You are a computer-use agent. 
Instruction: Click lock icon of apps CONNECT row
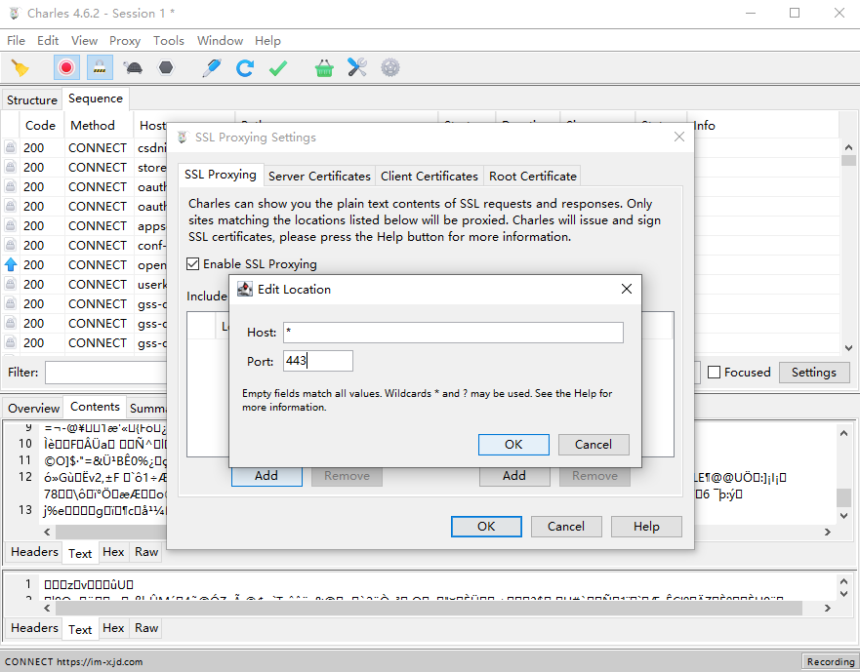10,226
